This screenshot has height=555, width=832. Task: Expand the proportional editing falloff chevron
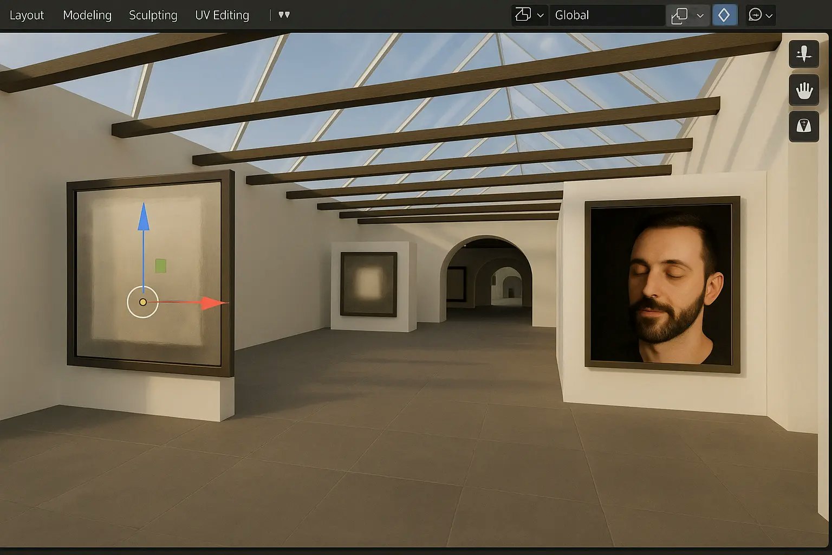pyautogui.click(x=769, y=16)
